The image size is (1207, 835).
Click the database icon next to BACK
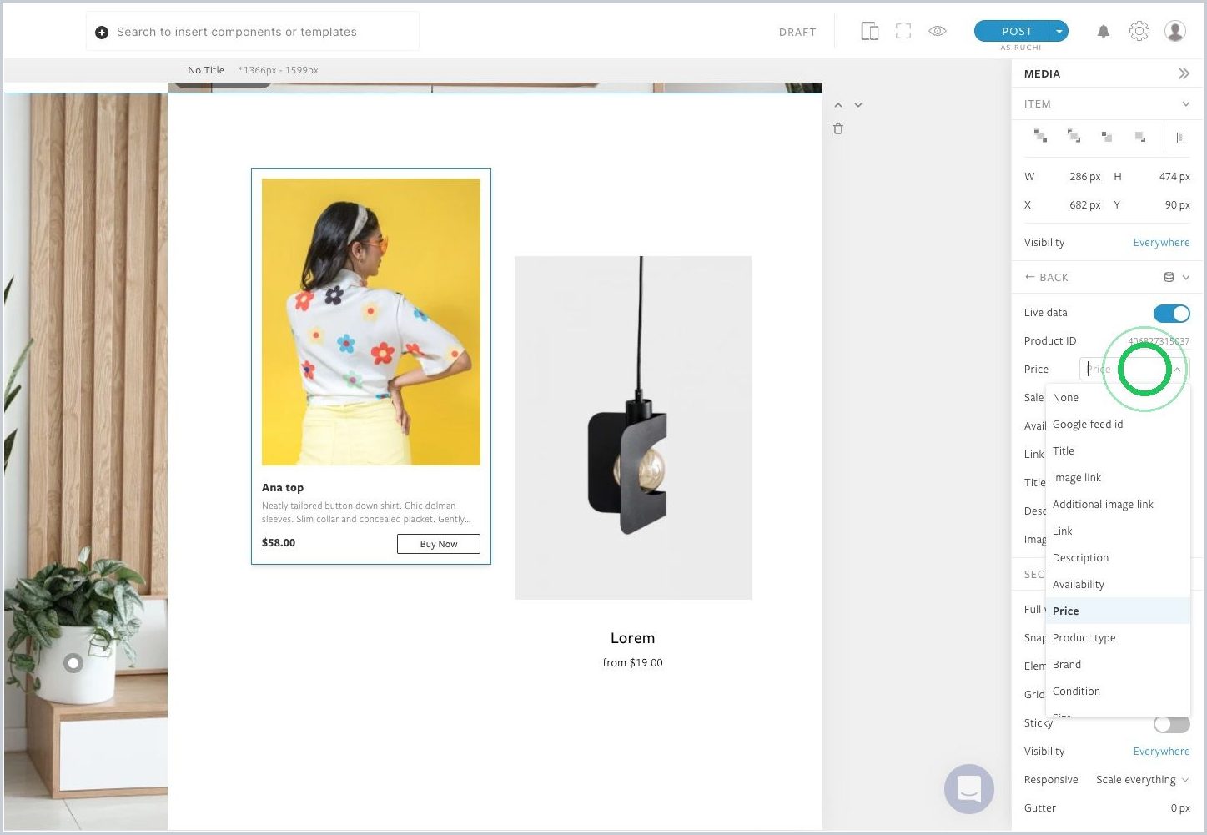pyautogui.click(x=1169, y=277)
